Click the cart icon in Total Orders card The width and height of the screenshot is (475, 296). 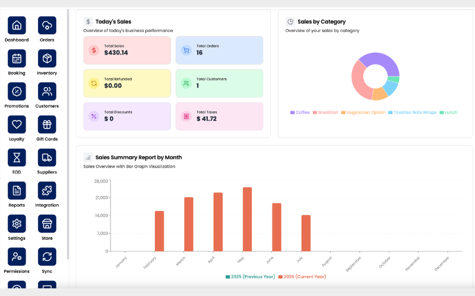pyautogui.click(x=186, y=50)
